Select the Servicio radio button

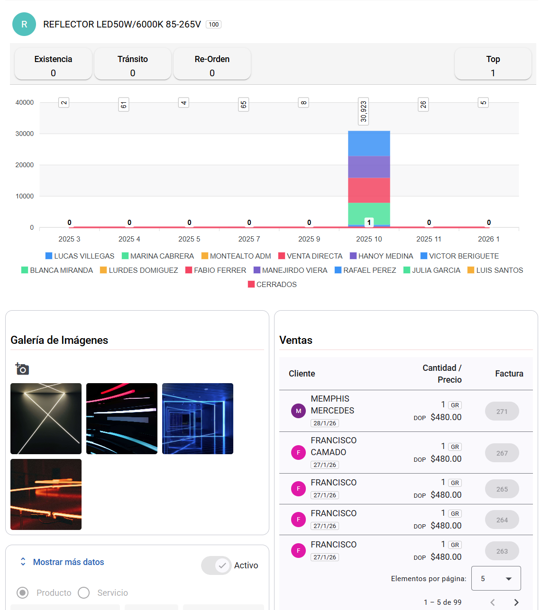pos(84,592)
